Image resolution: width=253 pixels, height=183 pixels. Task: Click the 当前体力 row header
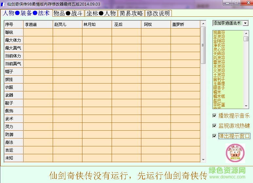tap(14, 56)
